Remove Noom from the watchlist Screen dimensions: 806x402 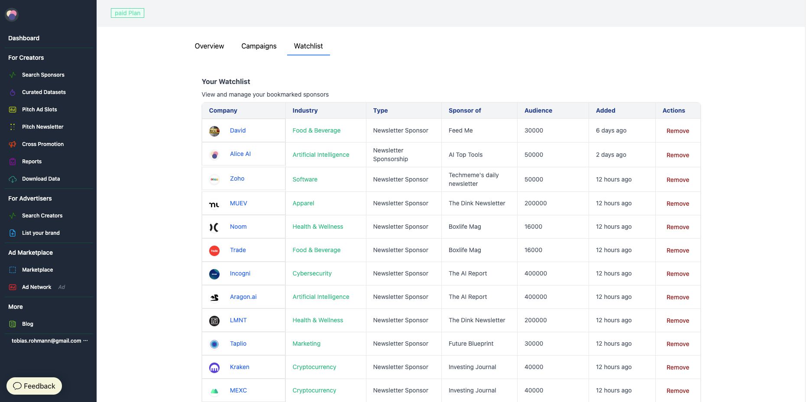click(677, 227)
